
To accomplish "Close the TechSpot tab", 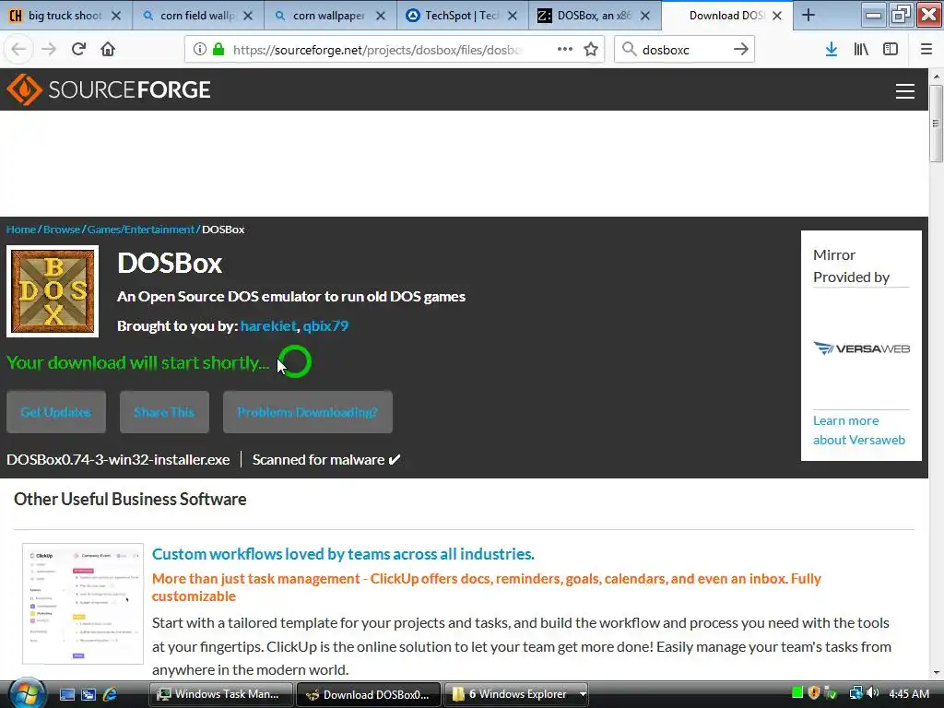I will pos(513,16).
